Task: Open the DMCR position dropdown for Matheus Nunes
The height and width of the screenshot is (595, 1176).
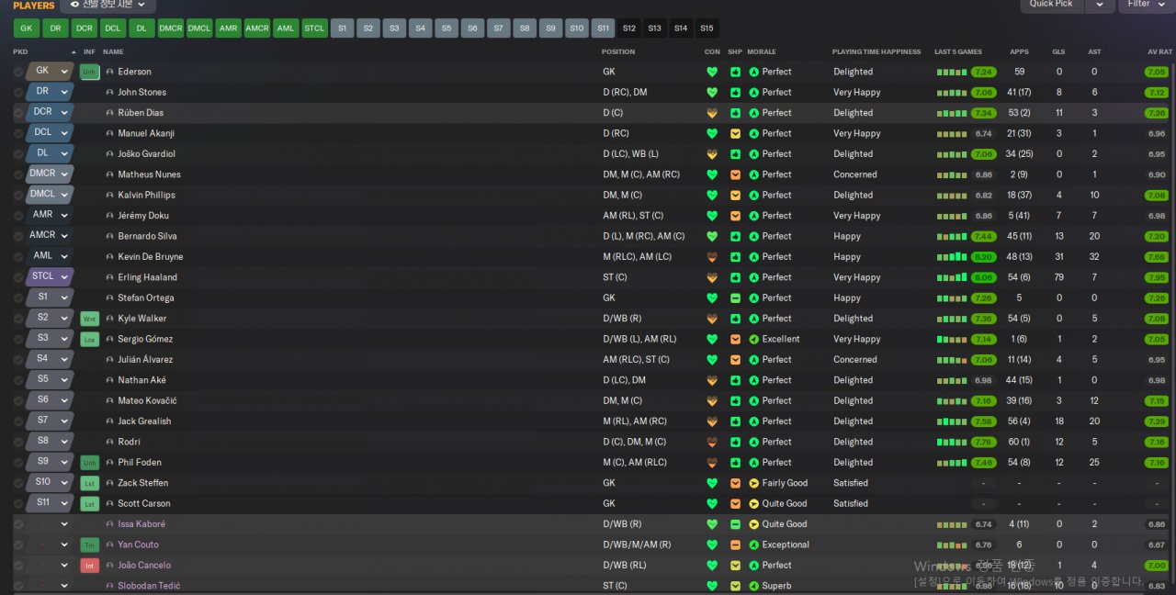Action: pyautogui.click(x=64, y=174)
